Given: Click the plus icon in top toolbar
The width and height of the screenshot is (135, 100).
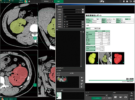Looking at the screenshot, I should [x=29, y=1].
